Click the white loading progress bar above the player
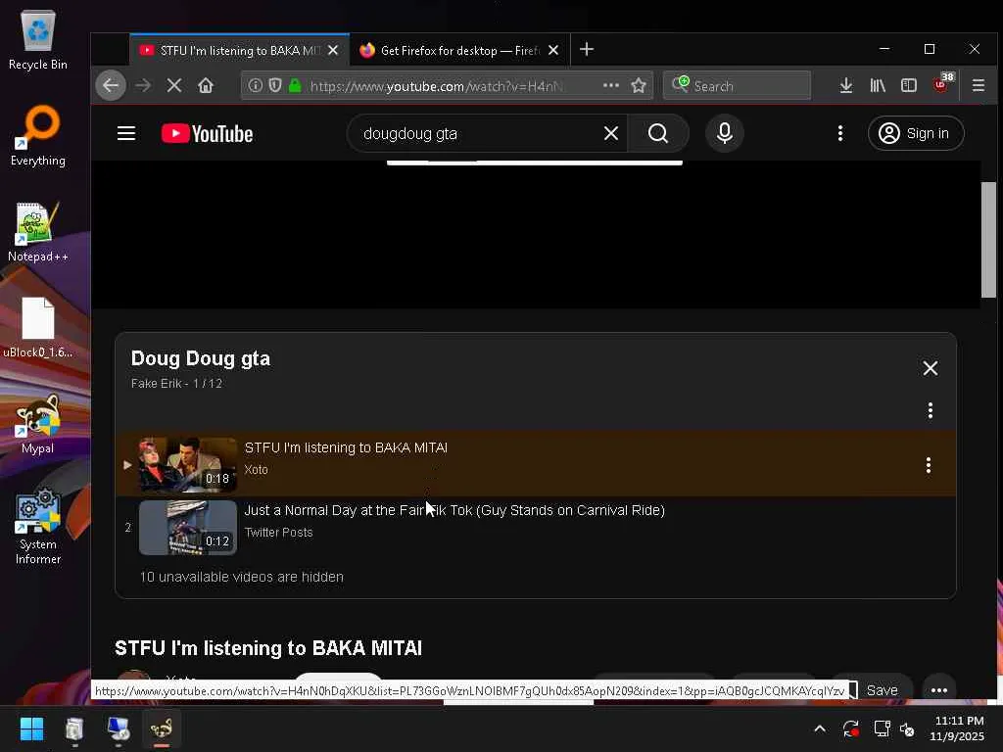The image size is (1003, 752). coord(534,164)
